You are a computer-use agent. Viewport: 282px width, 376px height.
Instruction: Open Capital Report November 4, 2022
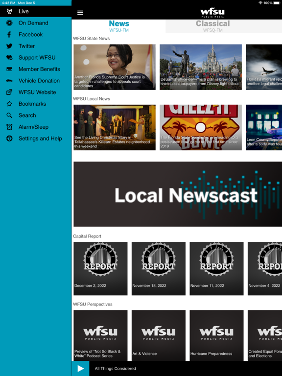pyautogui.click(x=265, y=269)
